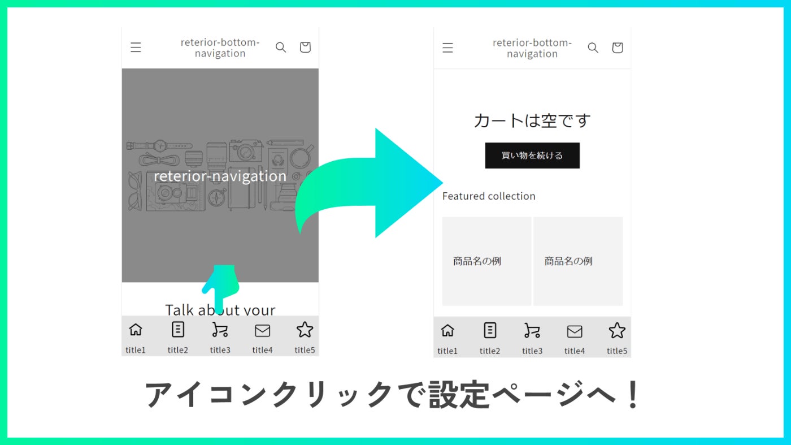Open cart bag icon in left phone header

pyautogui.click(x=305, y=47)
